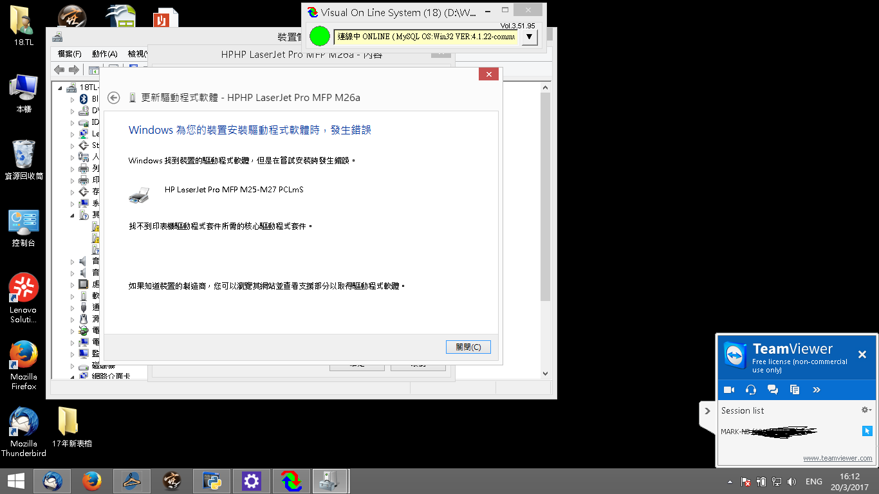Collapse the 18TL computer root node
Screen dimensions: 879x494
(61, 87)
